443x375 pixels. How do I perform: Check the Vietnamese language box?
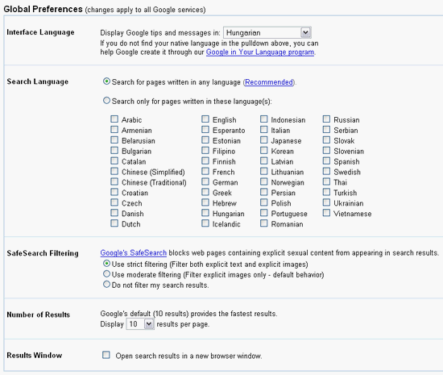(x=326, y=213)
